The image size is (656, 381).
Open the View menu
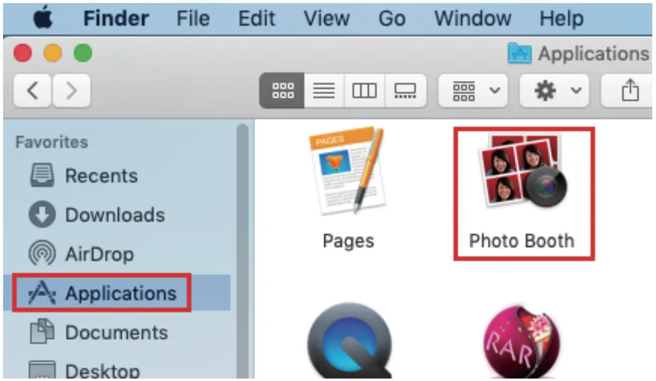[x=326, y=18]
